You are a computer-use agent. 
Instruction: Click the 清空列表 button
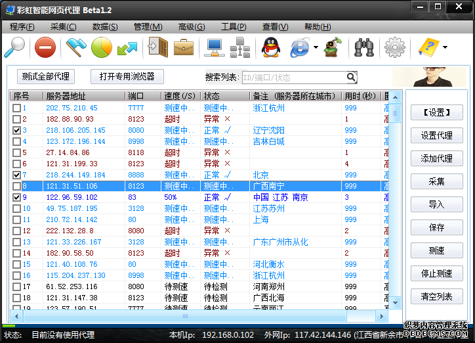pyautogui.click(x=436, y=296)
